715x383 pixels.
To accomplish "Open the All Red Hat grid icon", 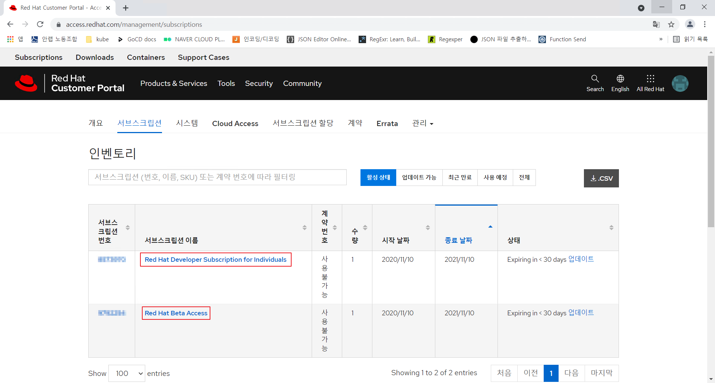I will 650,78.
